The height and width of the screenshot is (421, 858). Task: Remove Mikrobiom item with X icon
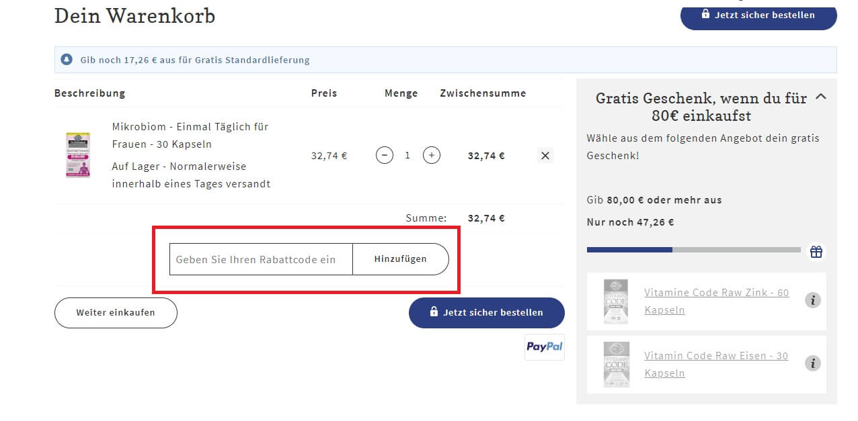tap(545, 155)
